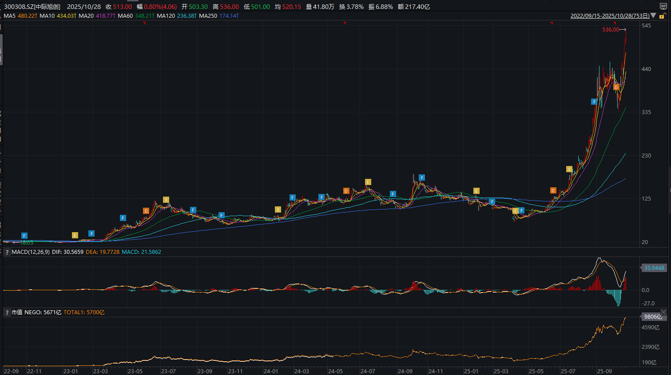
Task: Open the date range dropdown triangle
Action: point(653,16)
